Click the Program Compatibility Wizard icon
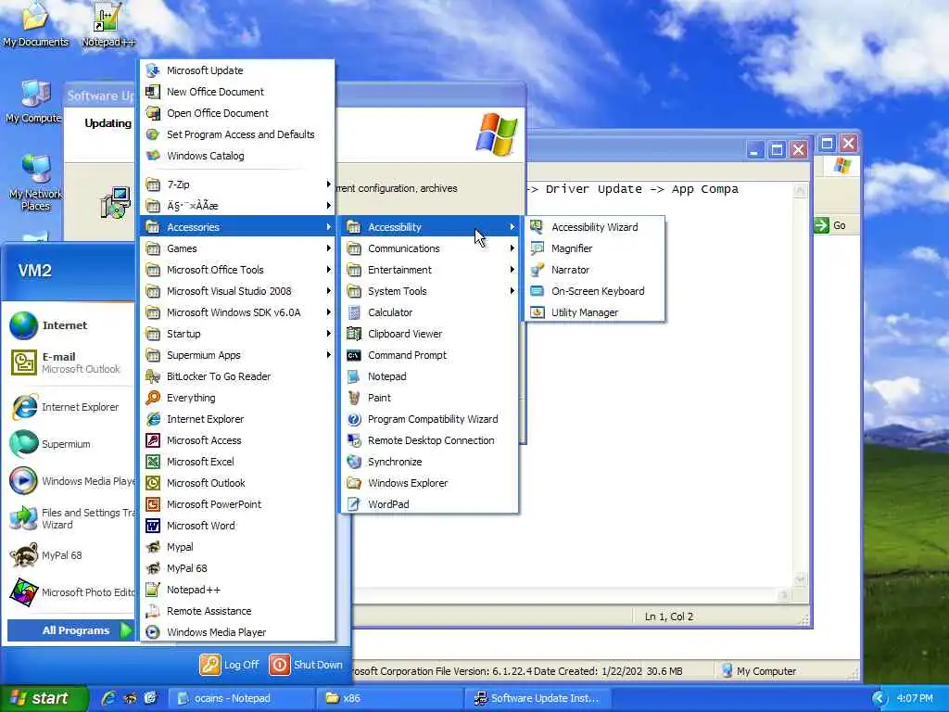The height and width of the screenshot is (712, 949). [354, 419]
